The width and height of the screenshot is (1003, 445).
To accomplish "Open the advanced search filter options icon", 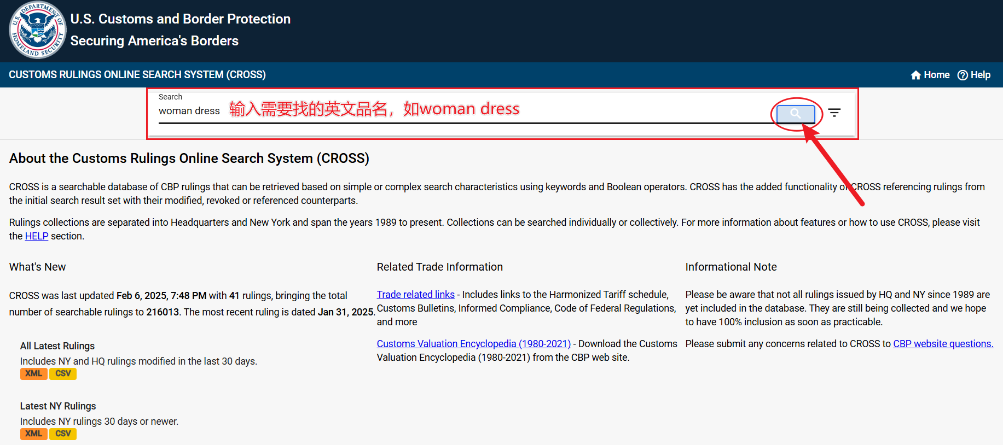I will click(x=834, y=113).
